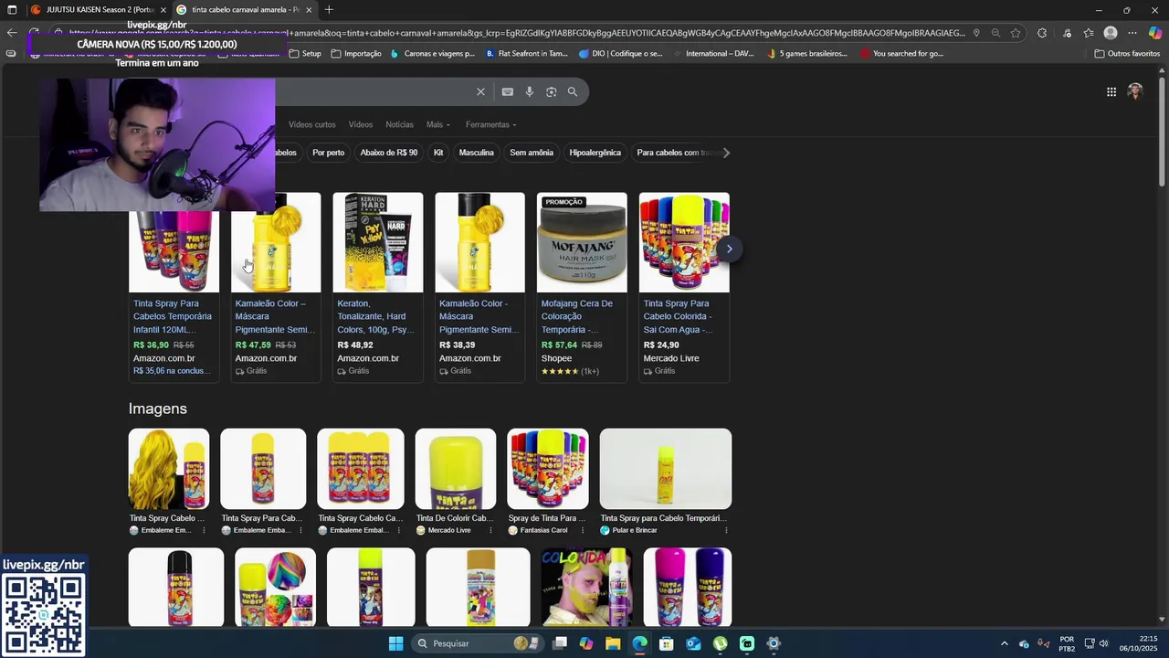Switch to Notícias search tab
The height and width of the screenshot is (658, 1169).
399,124
